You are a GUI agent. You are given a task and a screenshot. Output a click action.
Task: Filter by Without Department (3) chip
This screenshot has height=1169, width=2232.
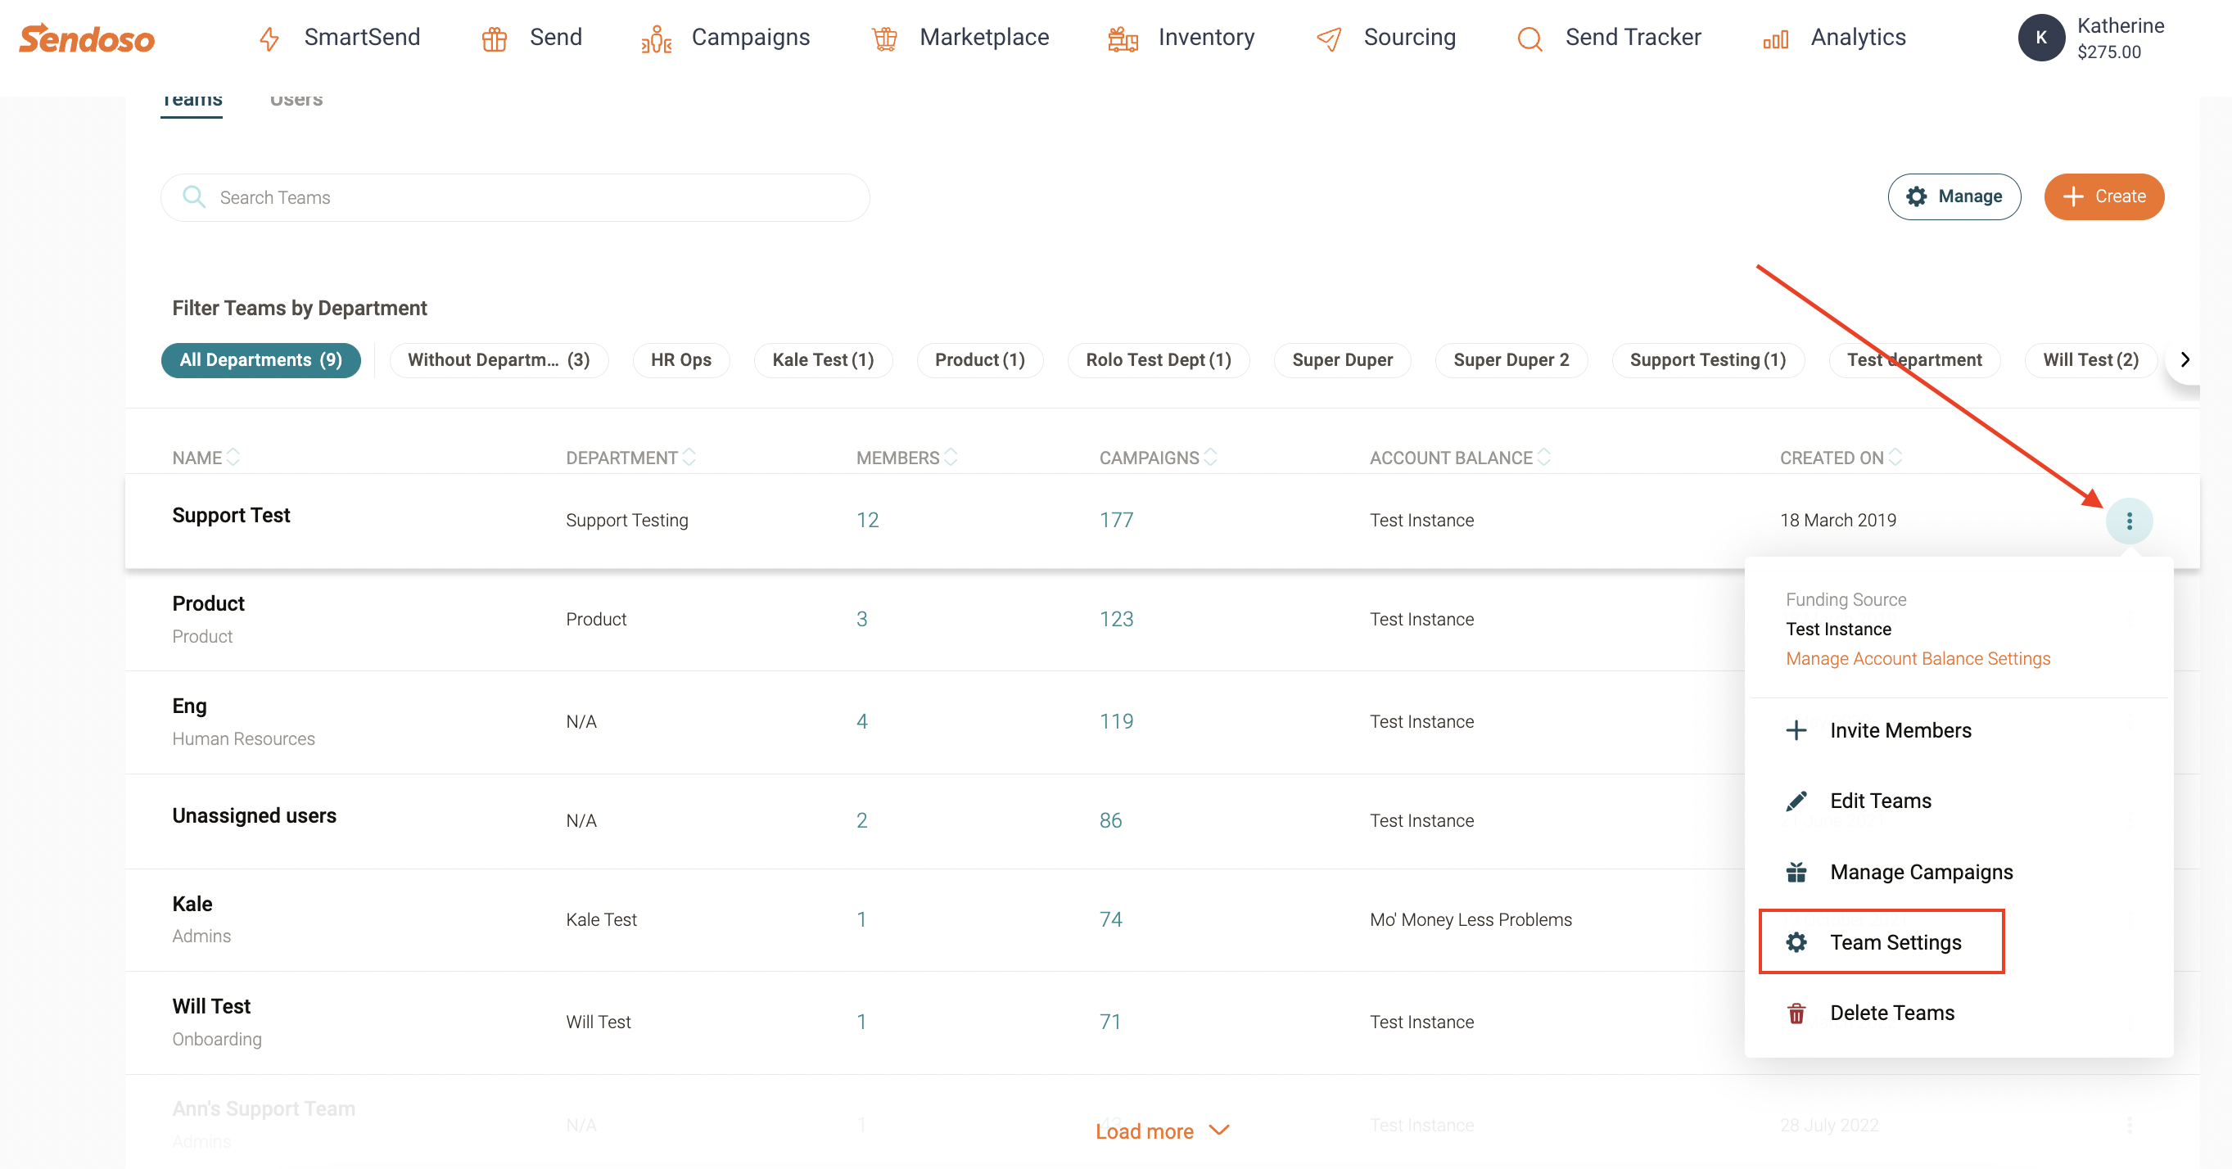click(x=499, y=360)
